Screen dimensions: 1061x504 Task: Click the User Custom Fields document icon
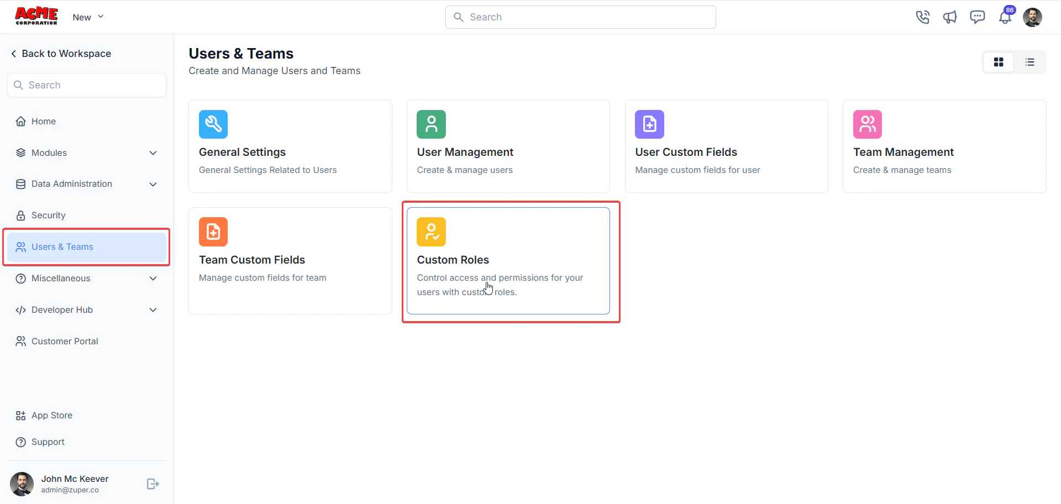point(649,124)
